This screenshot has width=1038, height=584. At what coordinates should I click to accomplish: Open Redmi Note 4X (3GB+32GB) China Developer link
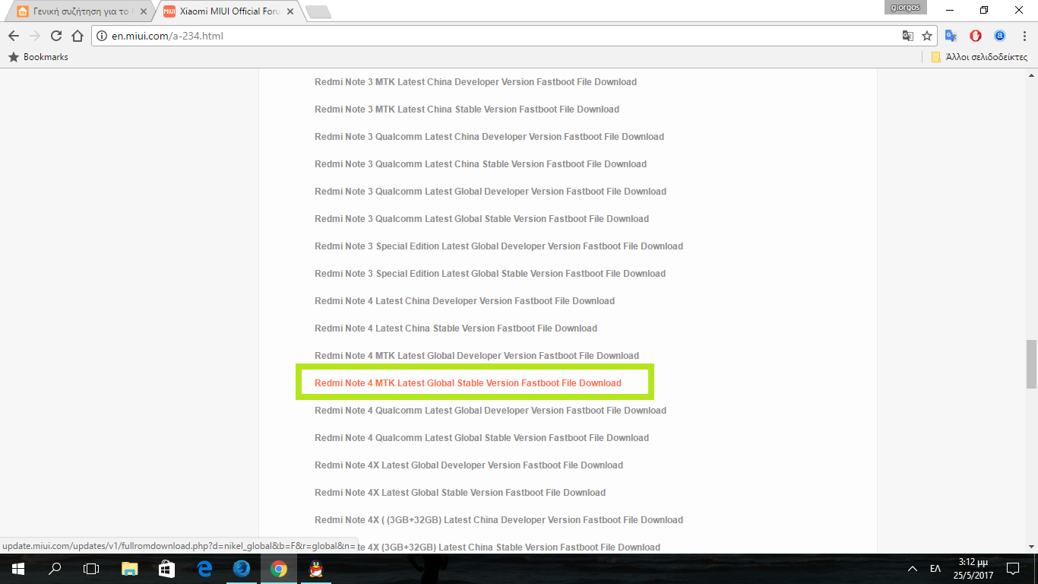coord(498,520)
